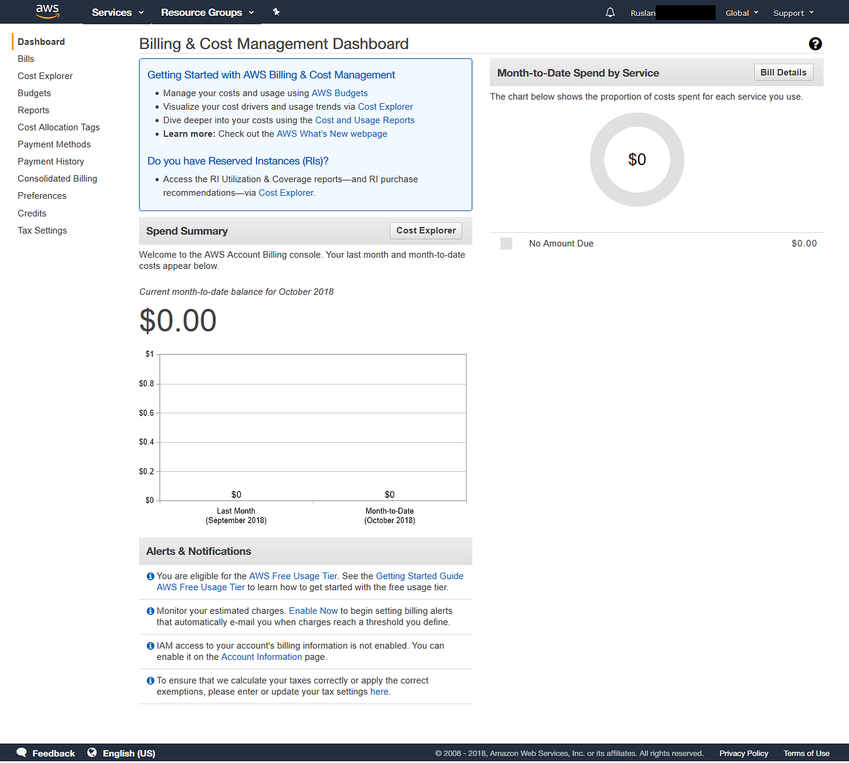The image size is (849, 763).
Task: Open Payment Methods in the sidebar
Action: pos(54,144)
